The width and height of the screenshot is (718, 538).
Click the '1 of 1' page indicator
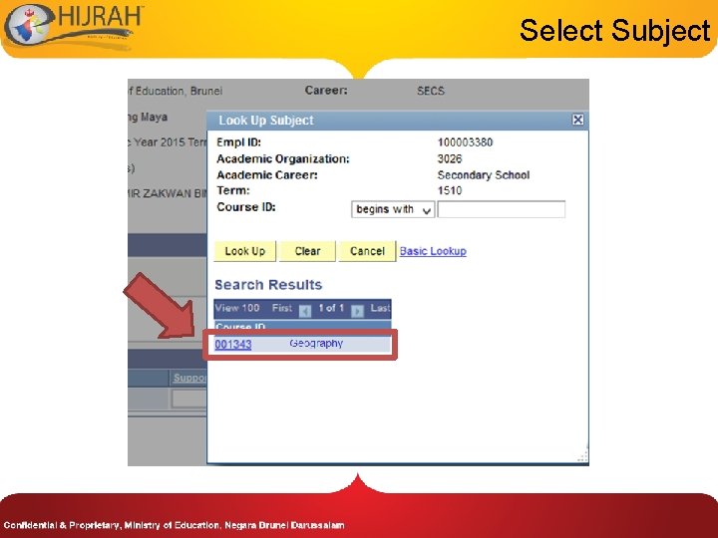coord(331,308)
